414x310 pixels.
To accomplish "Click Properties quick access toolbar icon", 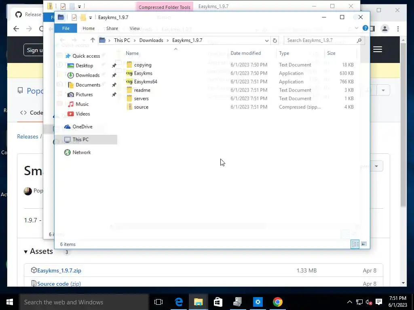I will tap(74, 17).
